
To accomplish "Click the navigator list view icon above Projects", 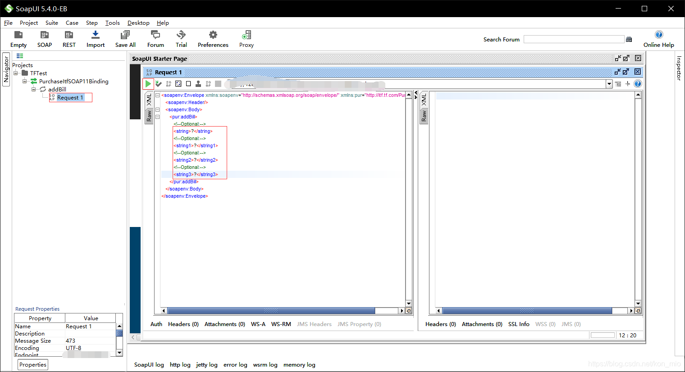I will (x=20, y=56).
